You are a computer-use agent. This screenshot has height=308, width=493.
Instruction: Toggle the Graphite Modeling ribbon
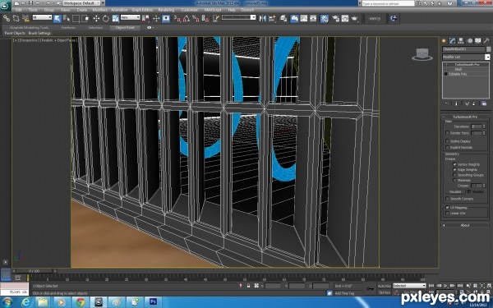[294, 19]
